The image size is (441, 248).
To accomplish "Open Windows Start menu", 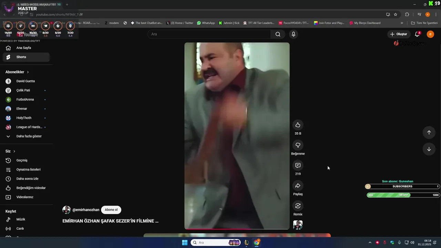I will click(185, 242).
